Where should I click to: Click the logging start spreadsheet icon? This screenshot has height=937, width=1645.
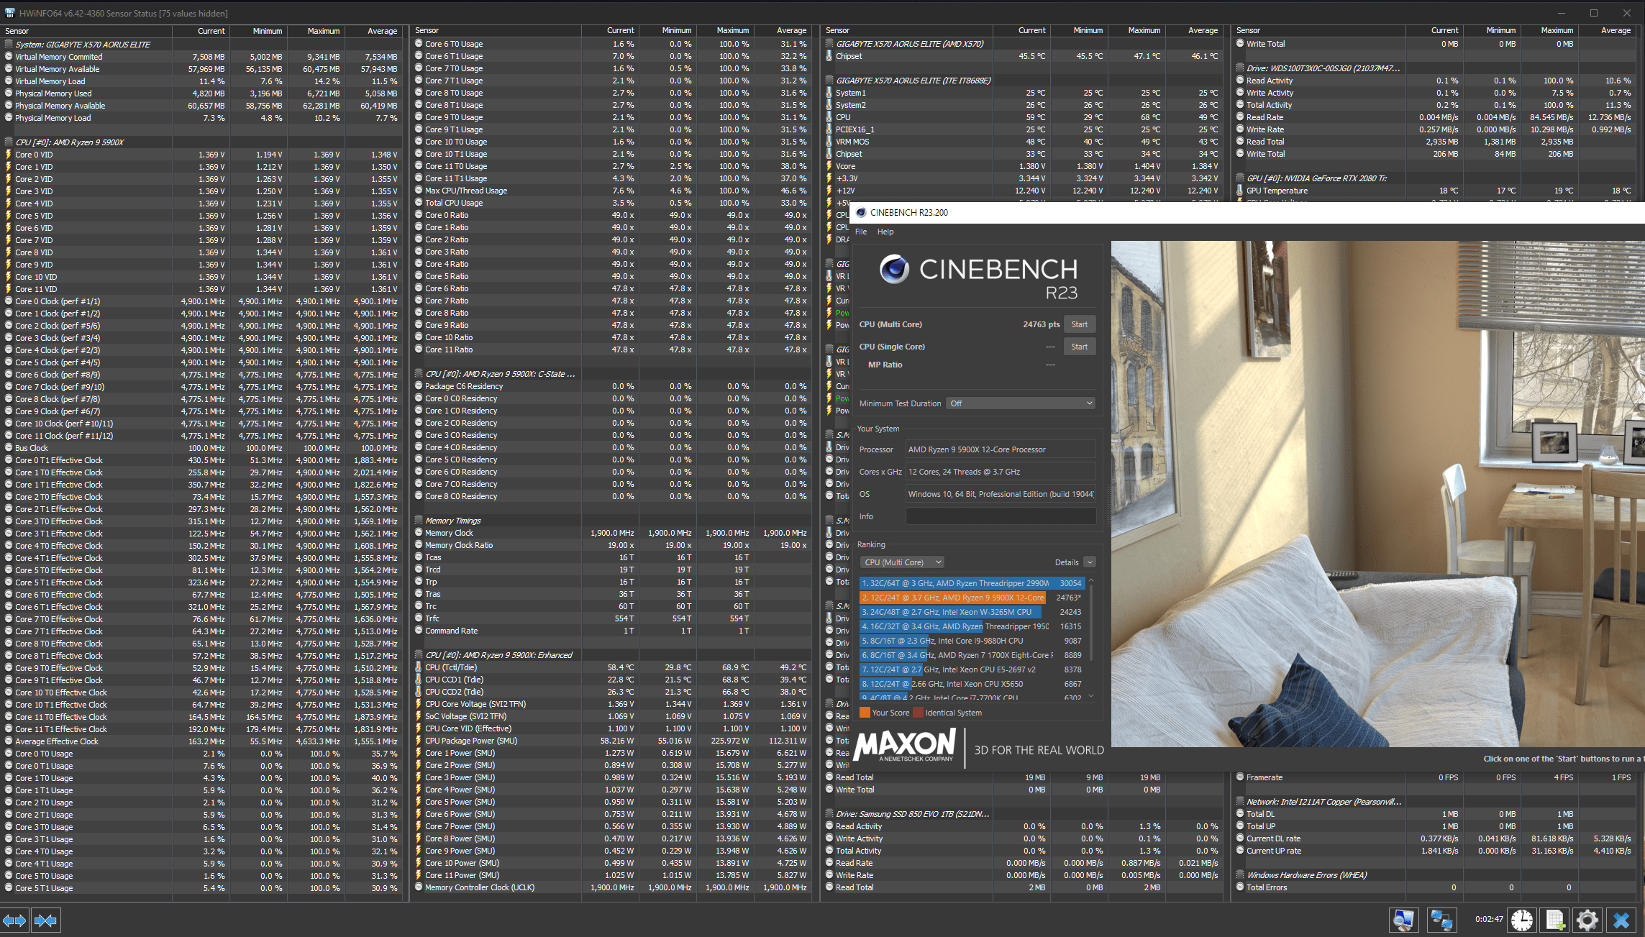pyautogui.click(x=1554, y=920)
